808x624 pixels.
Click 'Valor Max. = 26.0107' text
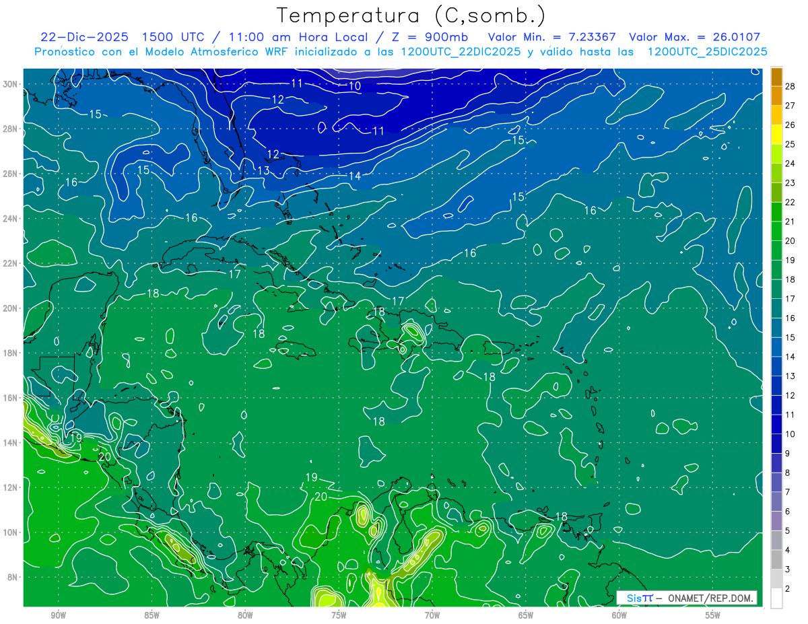(x=695, y=37)
